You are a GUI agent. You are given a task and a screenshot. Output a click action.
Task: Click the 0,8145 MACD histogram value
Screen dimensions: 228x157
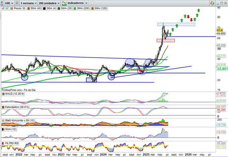pyautogui.click(x=221, y=101)
